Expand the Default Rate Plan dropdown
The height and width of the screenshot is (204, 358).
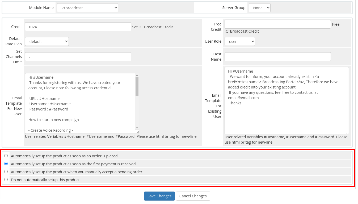point(47,41)
